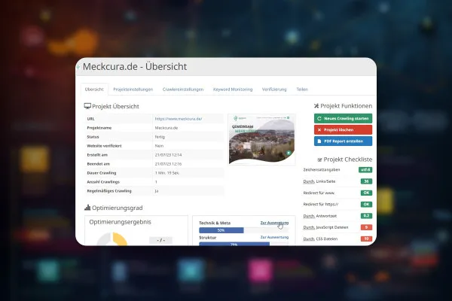
Task: Switch to Crawlereinstellungen tab
Action: pyautogui.click(x=183, y=90)
